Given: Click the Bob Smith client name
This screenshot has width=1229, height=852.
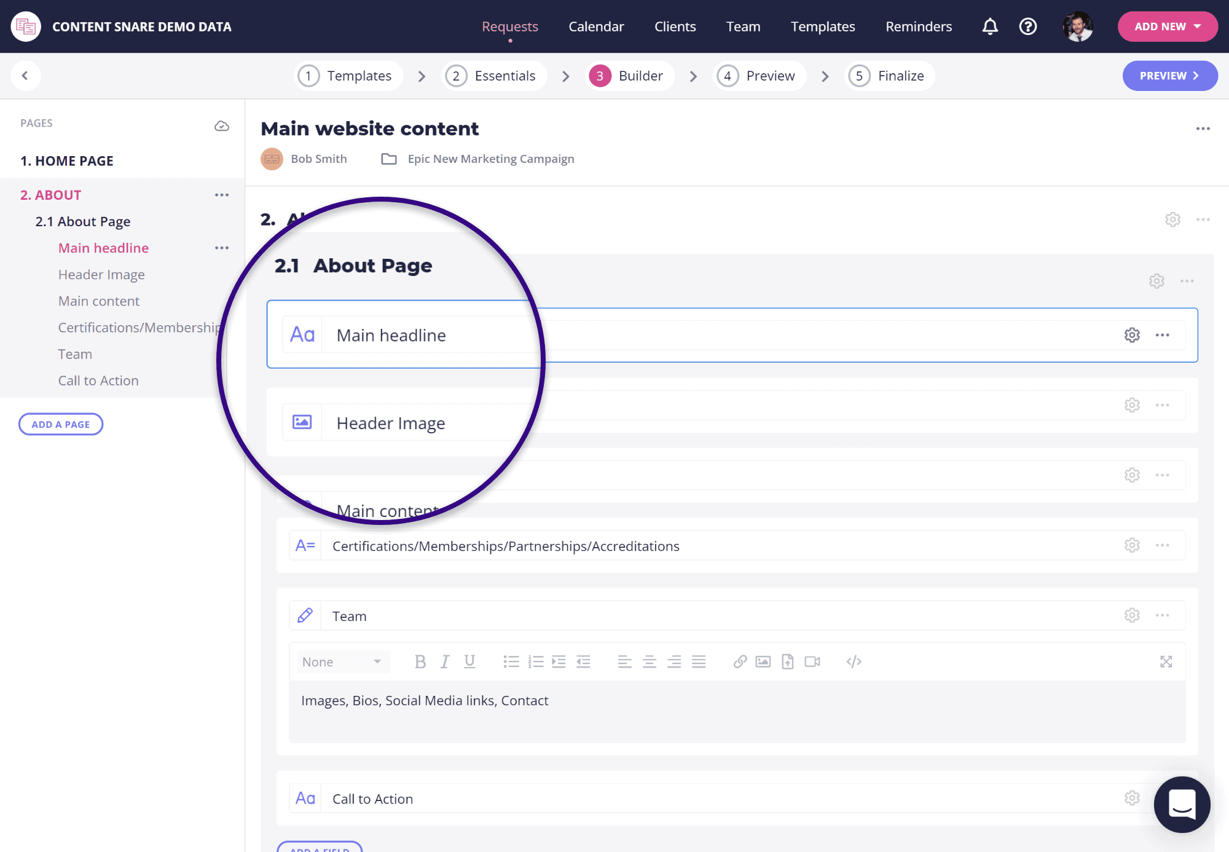Looking at the screenshot, I should [319, 159].
